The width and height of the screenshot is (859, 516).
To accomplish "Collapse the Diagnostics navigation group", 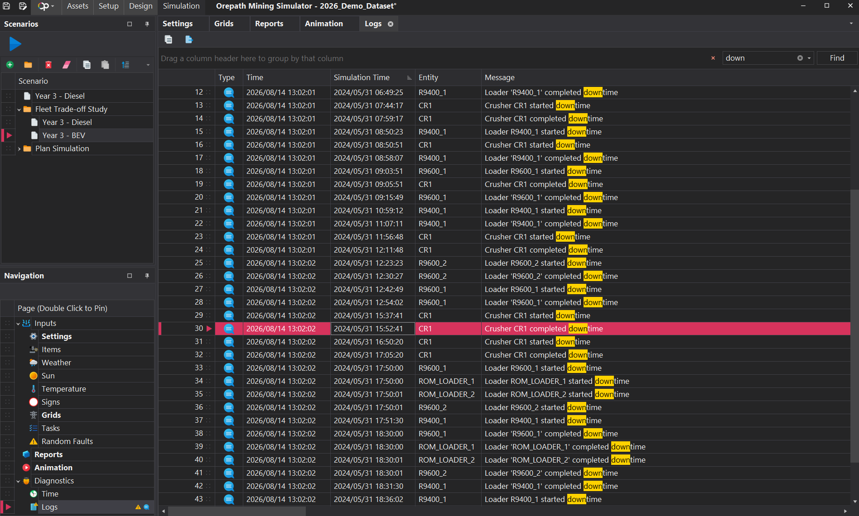I will (x=18, y=481).
